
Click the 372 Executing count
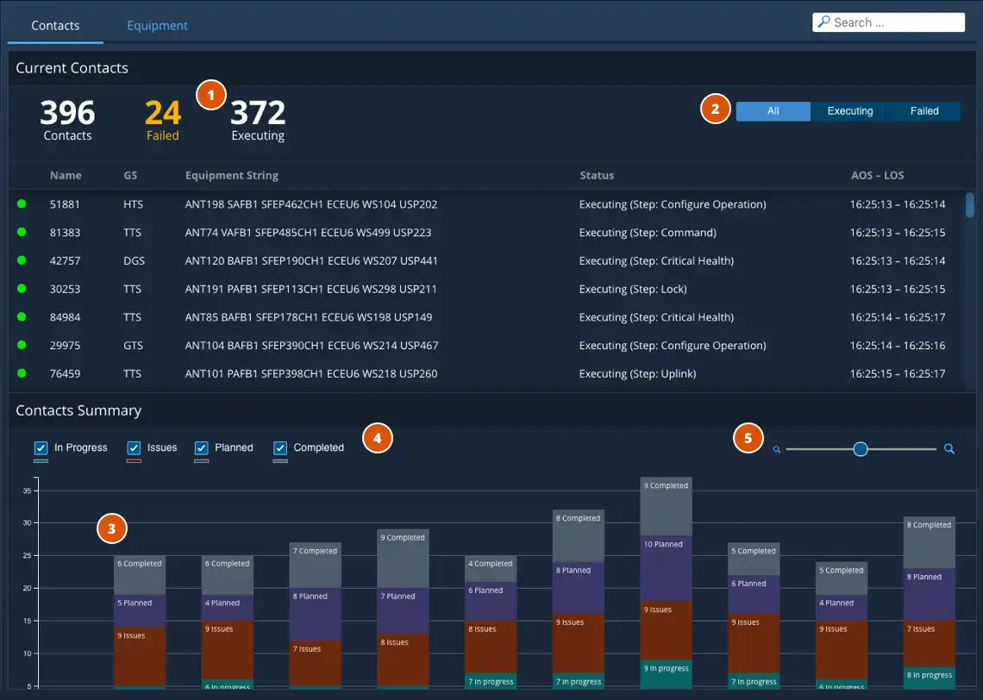(258, 120)
